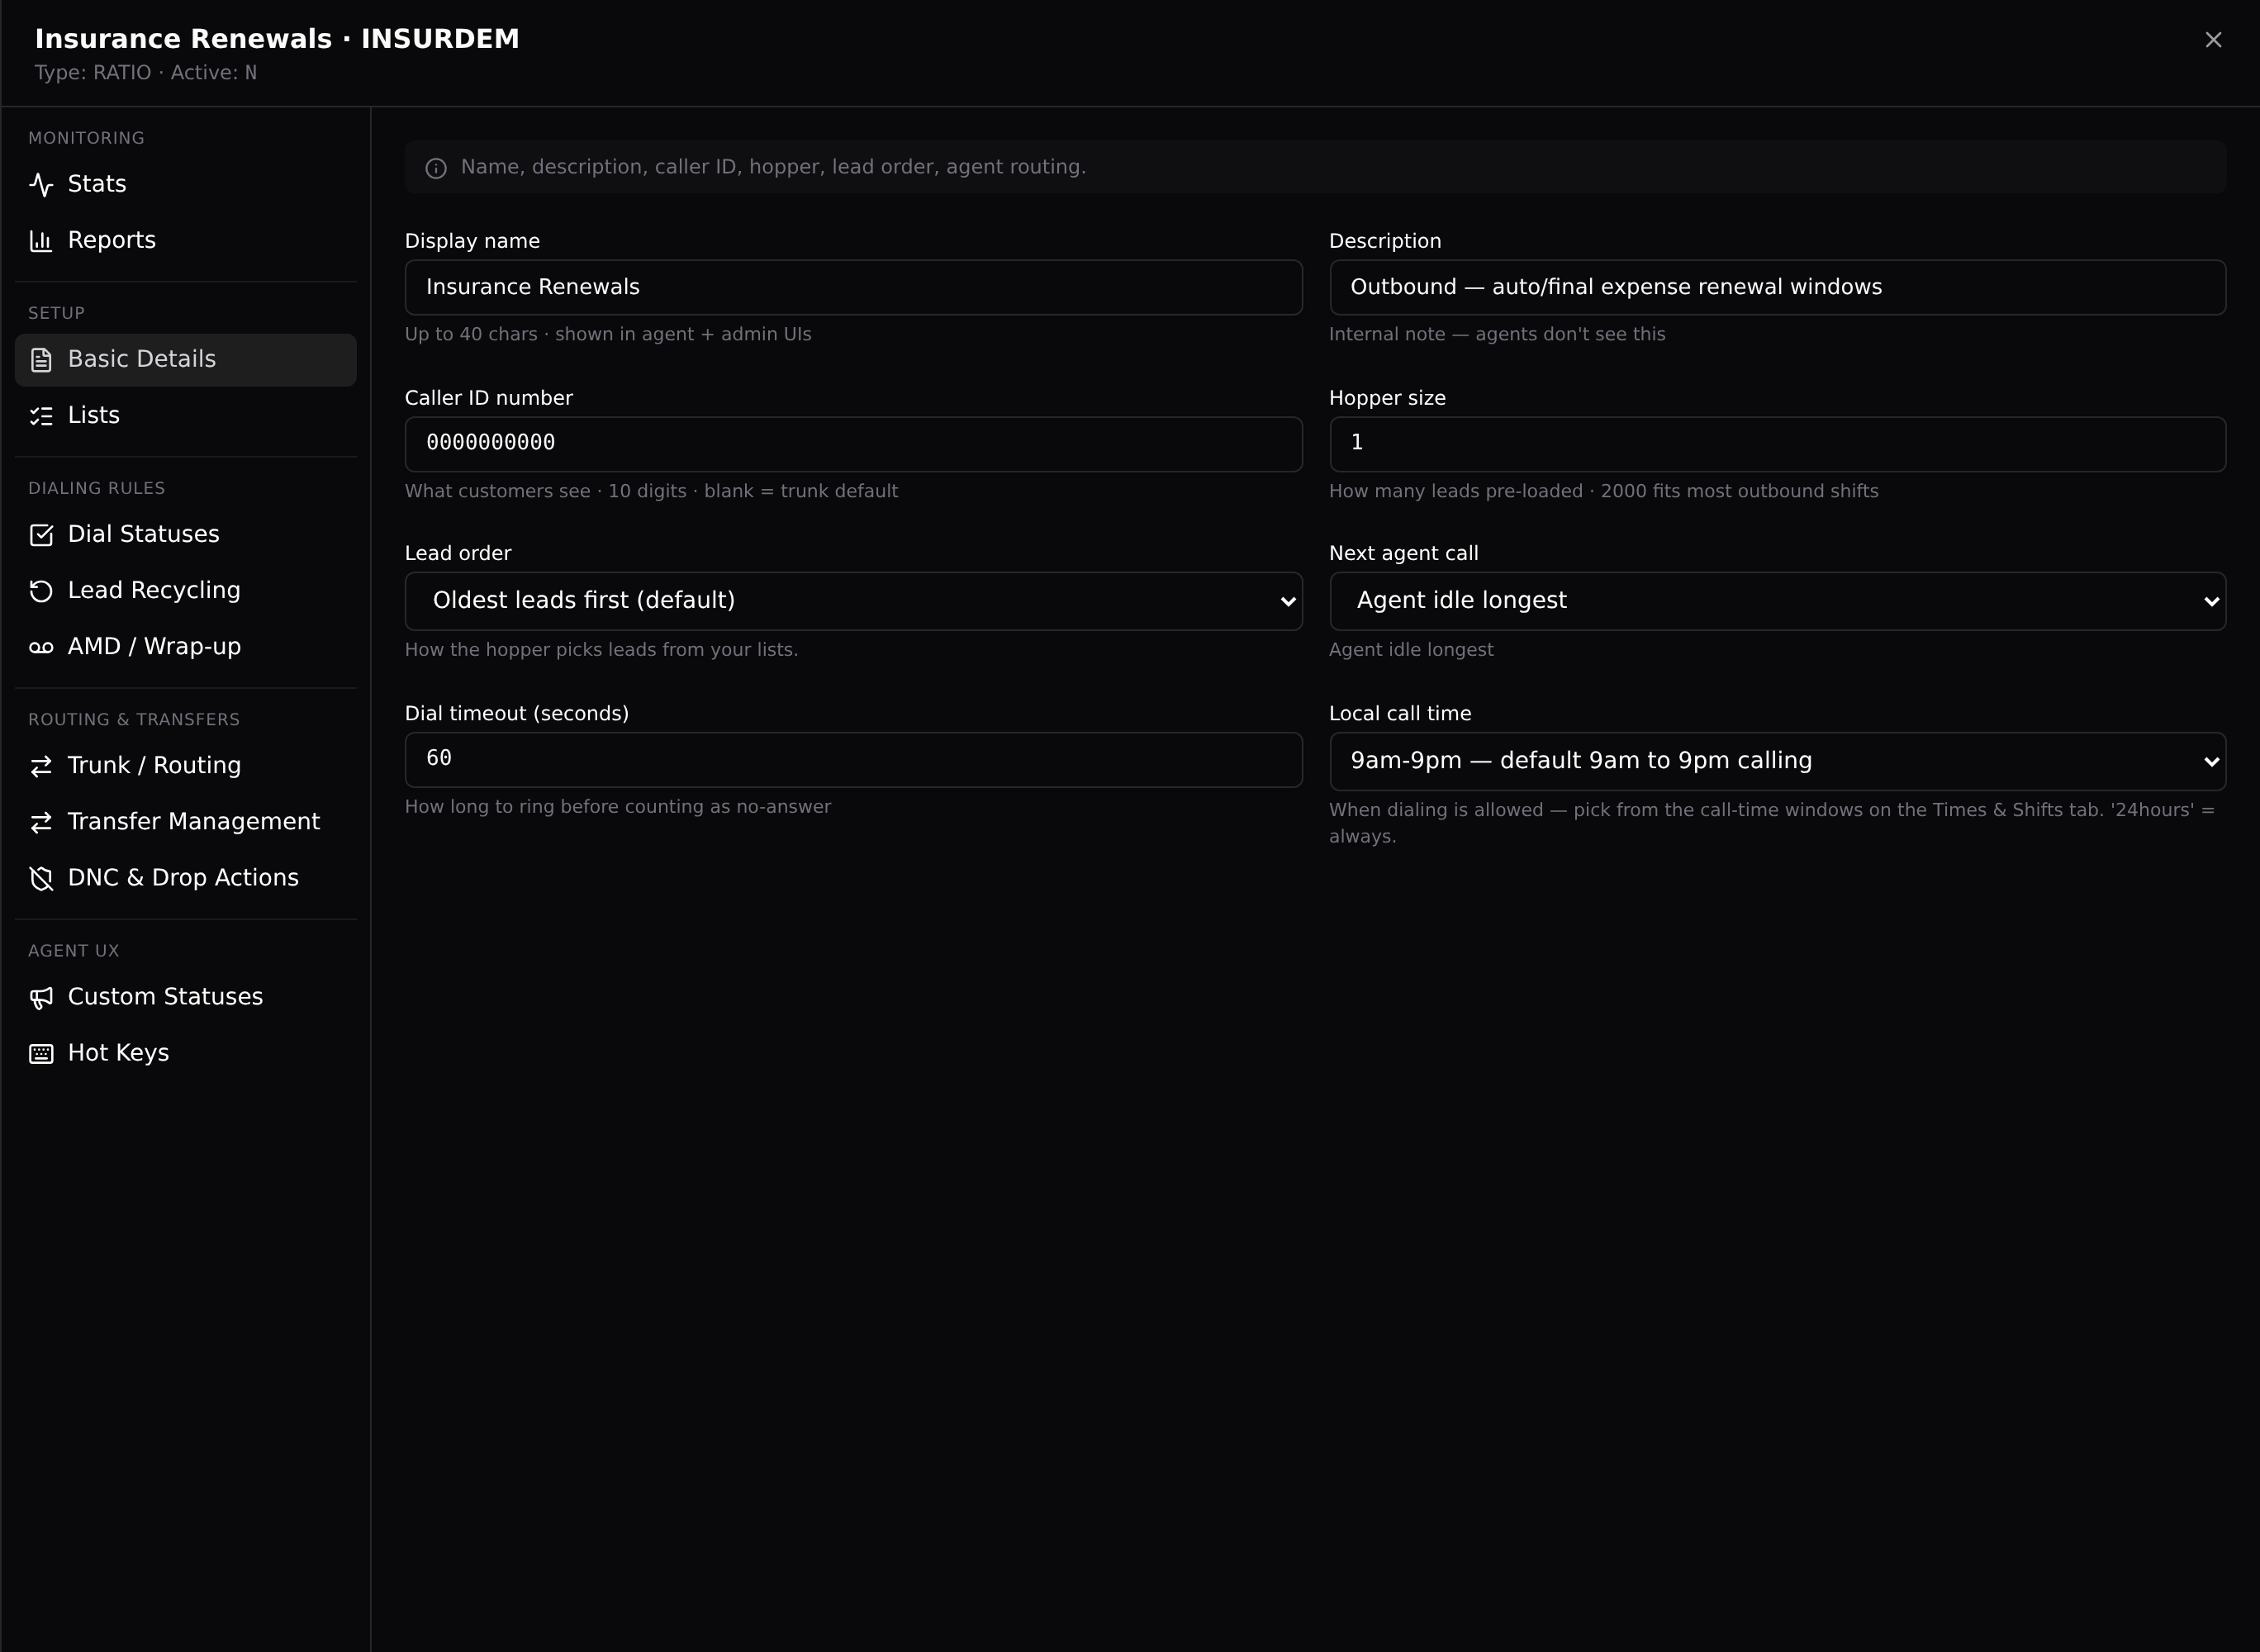
Task: Click 'How the hopper picks leads' hint
Action: [601, 649]
